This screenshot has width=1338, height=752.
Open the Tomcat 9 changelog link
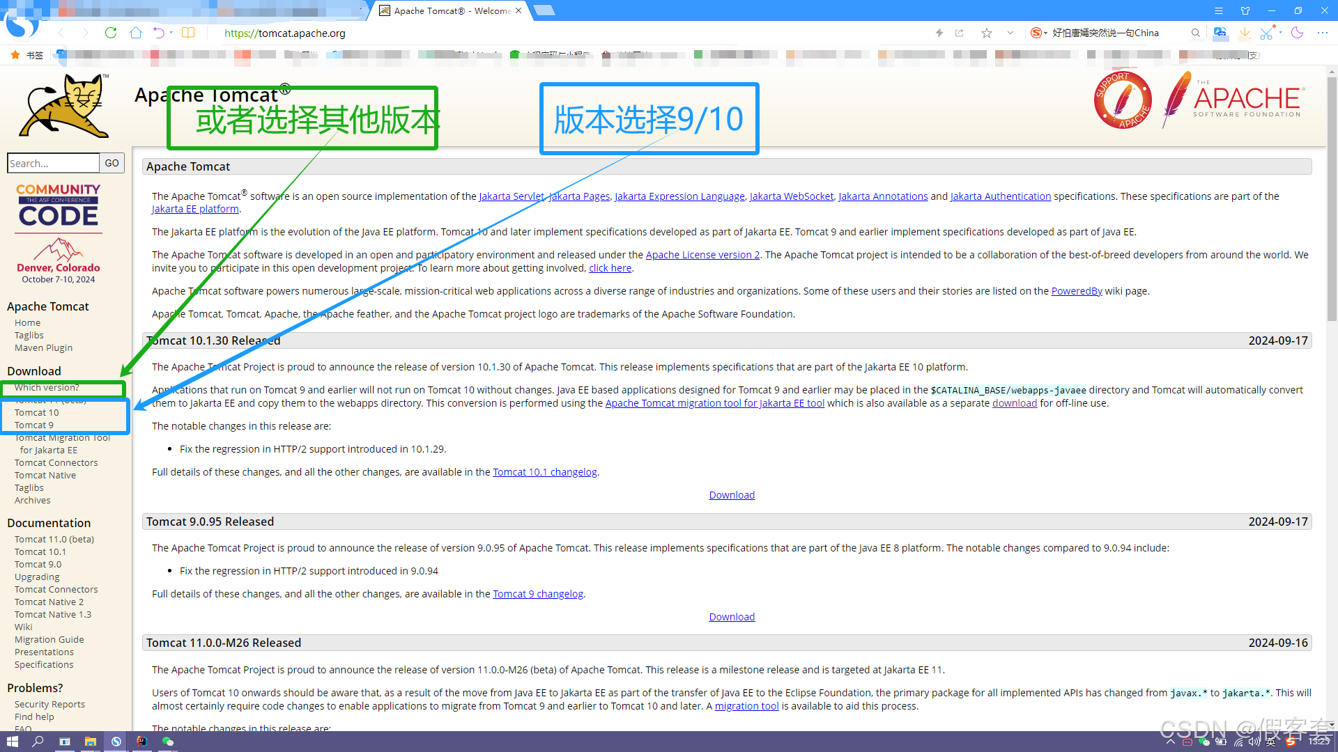538,594
